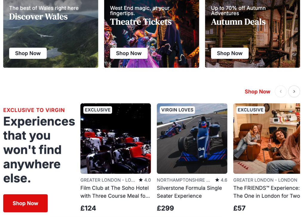306x217 pixels.
Task: Open the red Shop Now text link
Action: click(257, 92)
